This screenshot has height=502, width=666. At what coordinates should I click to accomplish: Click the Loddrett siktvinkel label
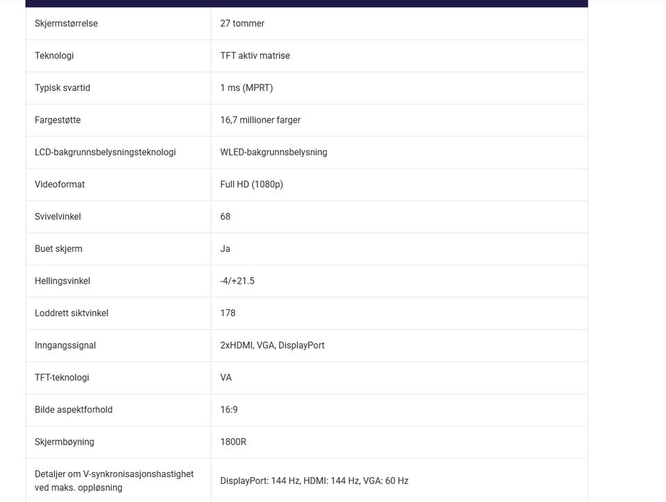point(71,313)
